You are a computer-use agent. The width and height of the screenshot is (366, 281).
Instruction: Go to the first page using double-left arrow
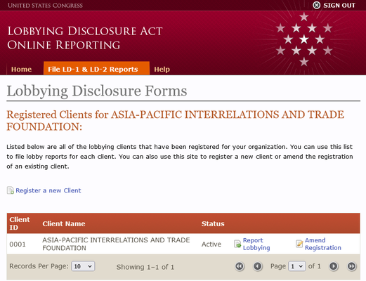(240, 266)
